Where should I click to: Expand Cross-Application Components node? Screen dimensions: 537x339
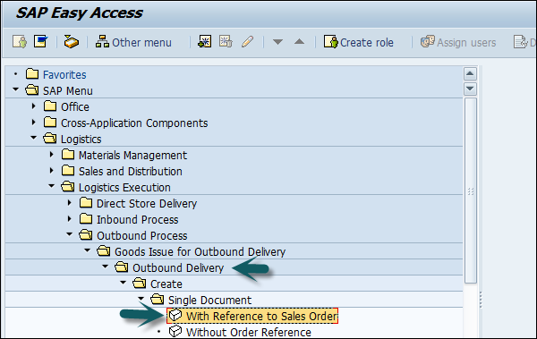pos(33,123)
